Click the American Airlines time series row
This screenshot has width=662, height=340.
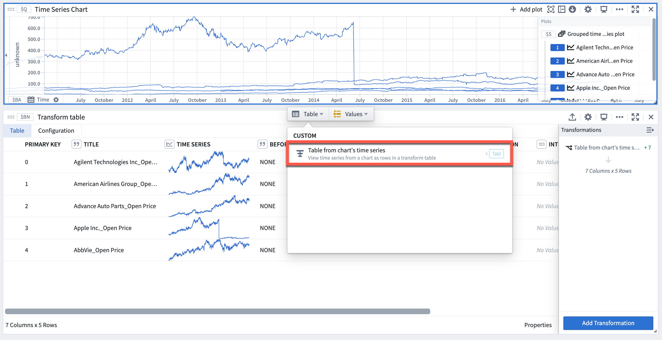tap(115, 183)
